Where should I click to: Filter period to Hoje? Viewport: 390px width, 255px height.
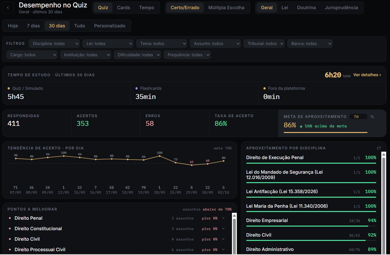pyautogui.click(x=13, y=26)
